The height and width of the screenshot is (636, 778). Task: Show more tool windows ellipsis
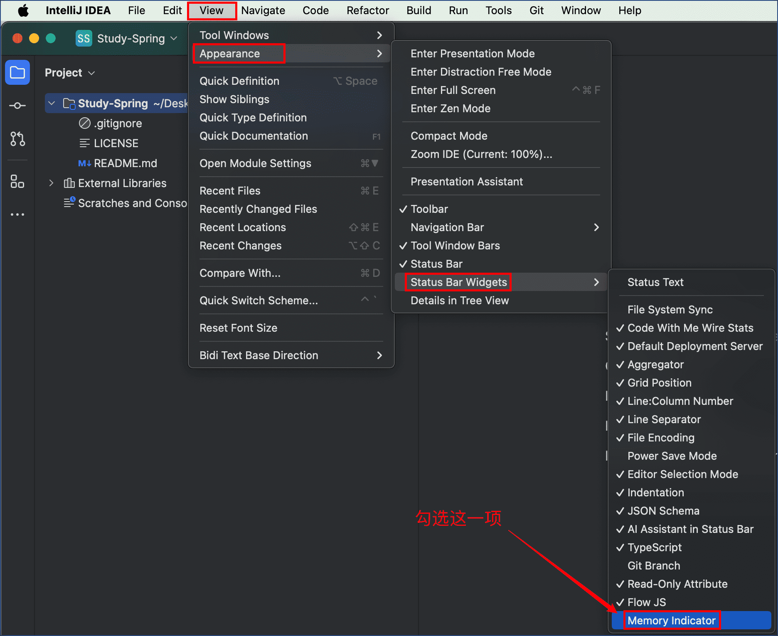pyautogui.click(x=17, y=214)
